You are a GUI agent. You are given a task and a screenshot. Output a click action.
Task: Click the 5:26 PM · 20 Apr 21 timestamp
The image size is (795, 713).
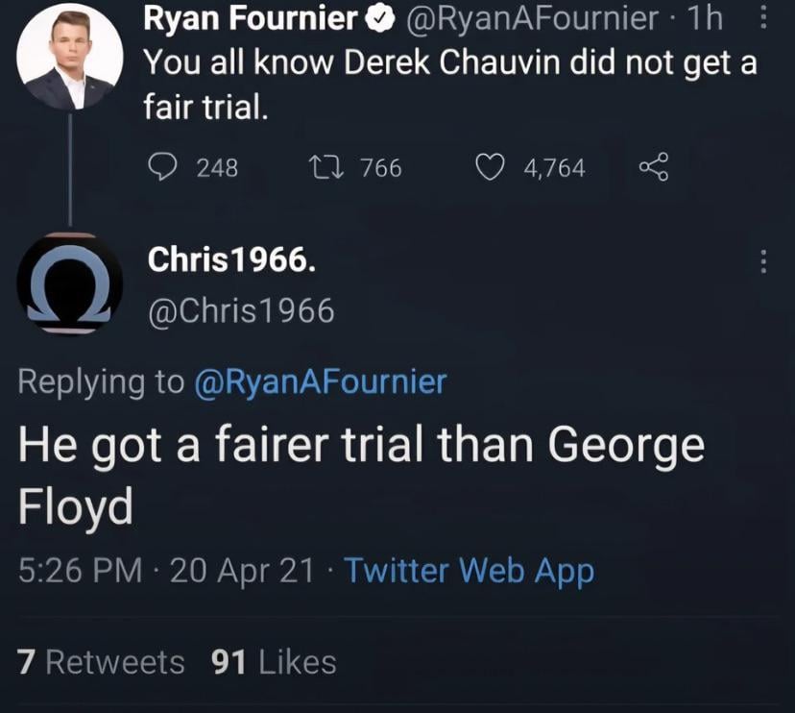pos(167,571)
